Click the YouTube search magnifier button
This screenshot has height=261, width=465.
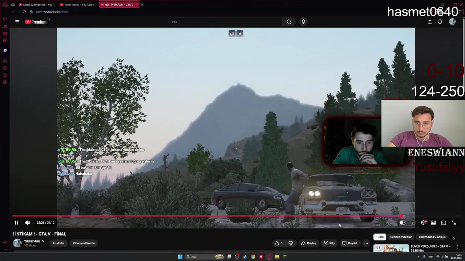(289, 22)
